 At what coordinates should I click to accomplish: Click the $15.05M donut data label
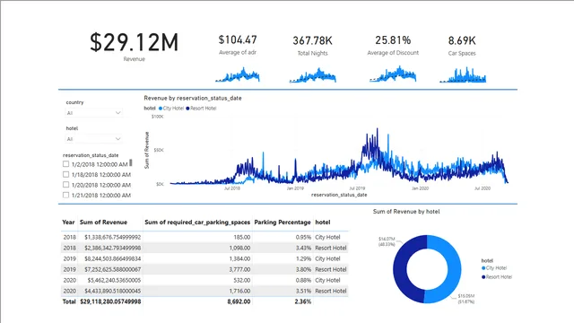click(466, 299)
